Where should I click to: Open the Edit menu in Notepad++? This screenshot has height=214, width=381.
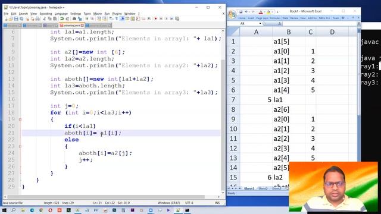[x=14, y=14]
